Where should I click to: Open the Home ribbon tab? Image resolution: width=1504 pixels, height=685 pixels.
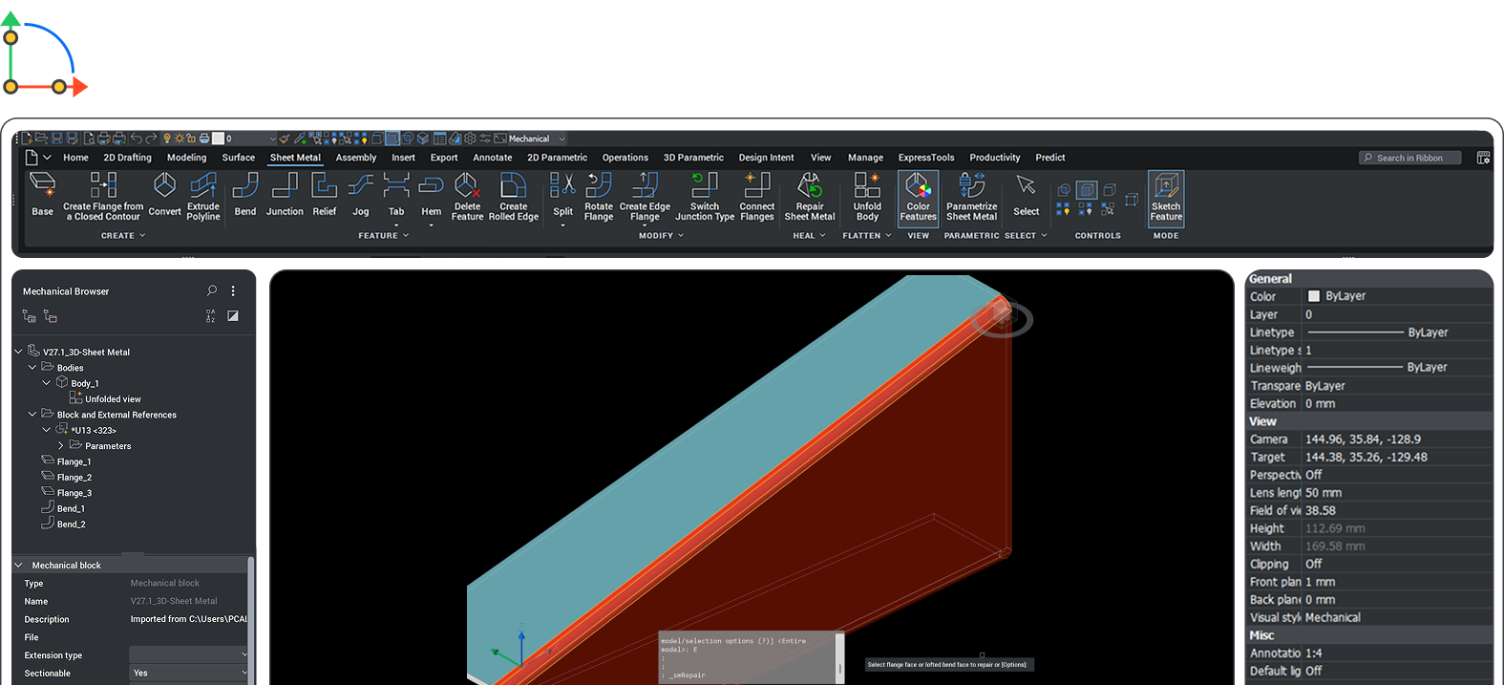75,158
